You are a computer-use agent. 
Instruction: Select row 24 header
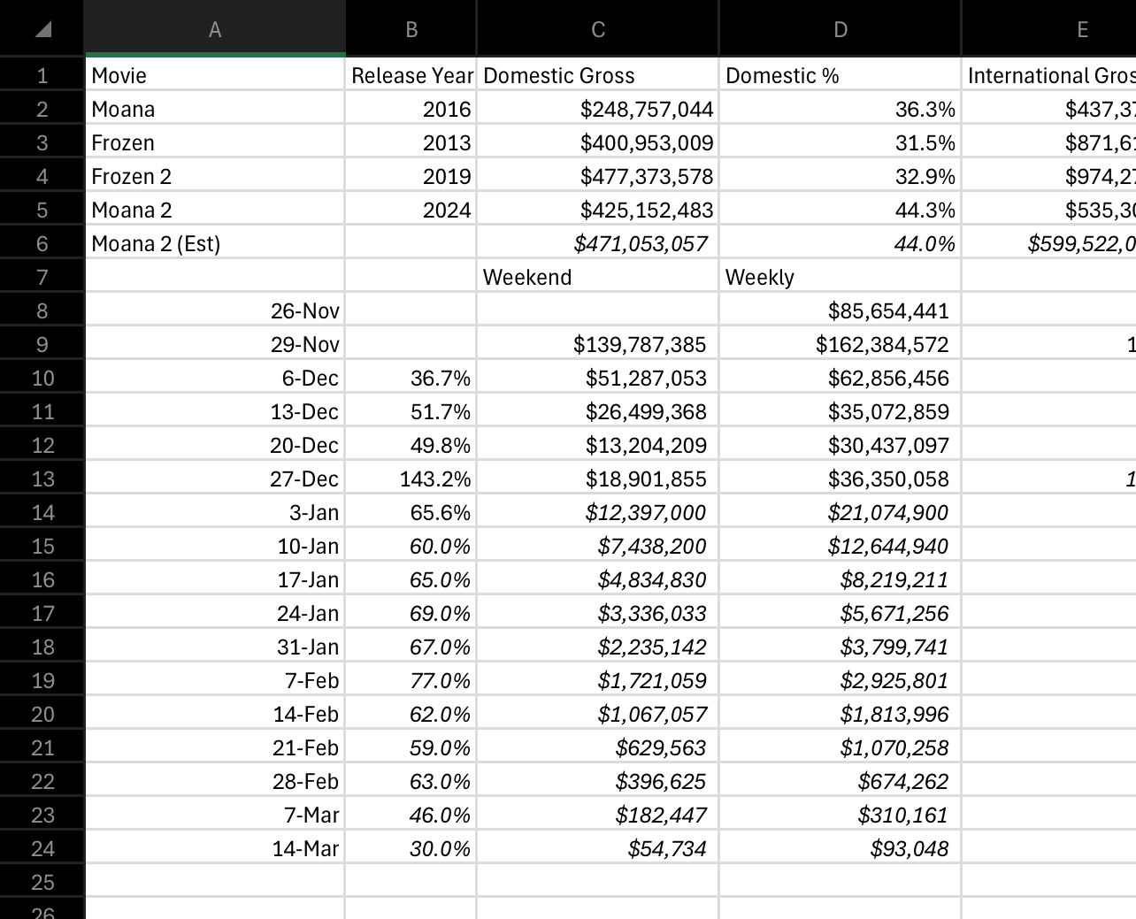click(x=42, y=848)
